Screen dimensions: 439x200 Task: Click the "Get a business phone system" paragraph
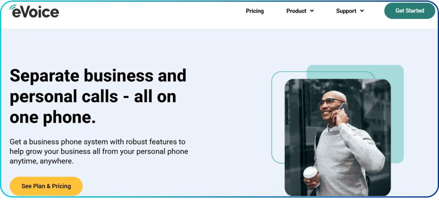point(99,151)
